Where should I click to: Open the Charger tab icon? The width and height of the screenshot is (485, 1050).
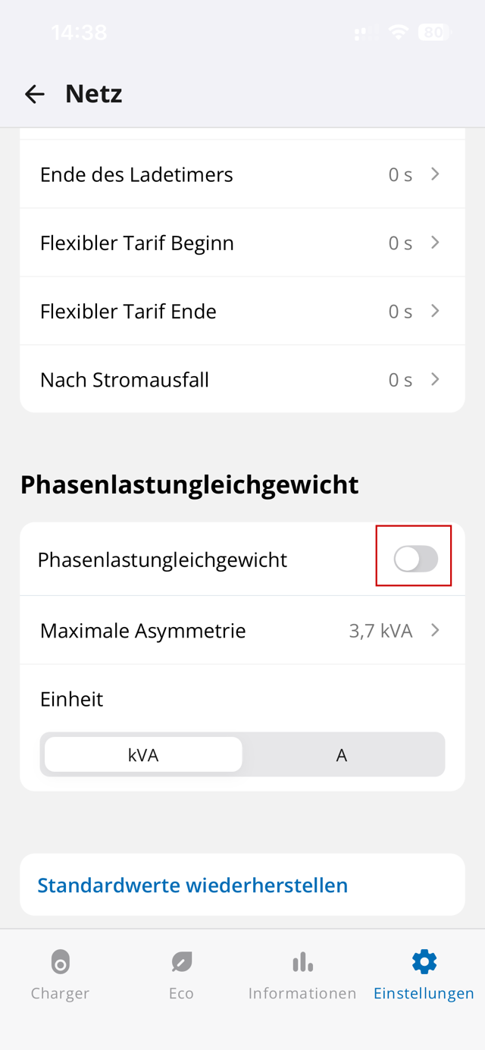click(x=60, y=962)
